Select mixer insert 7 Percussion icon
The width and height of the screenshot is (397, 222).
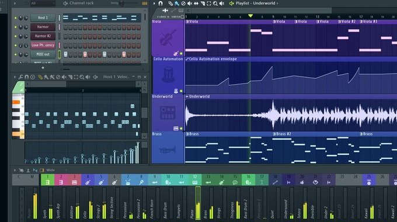pyautogui.click(x=128, y=182)
